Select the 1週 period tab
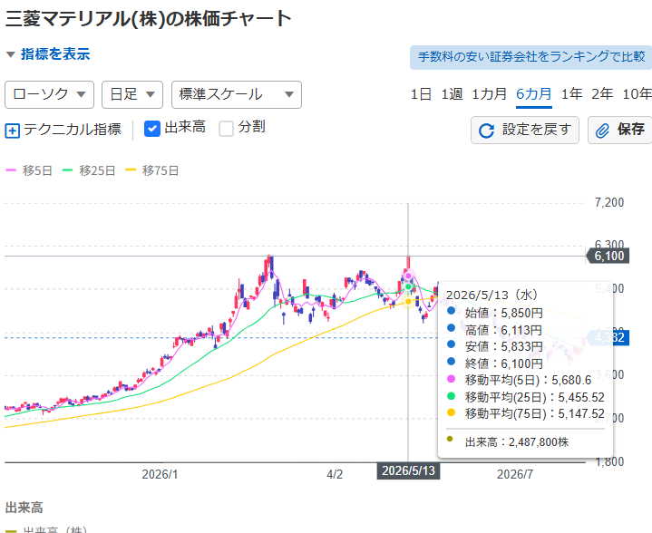Screen dimensions: 652x533 click(452, 94)
